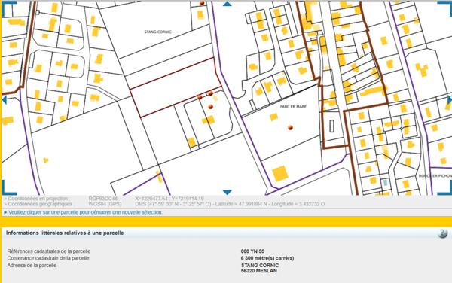Viewport: 452px width, 283px height.
Task: Click 'Veuillez cliquer sur une parcelle' message
Action: click(85, 212)
